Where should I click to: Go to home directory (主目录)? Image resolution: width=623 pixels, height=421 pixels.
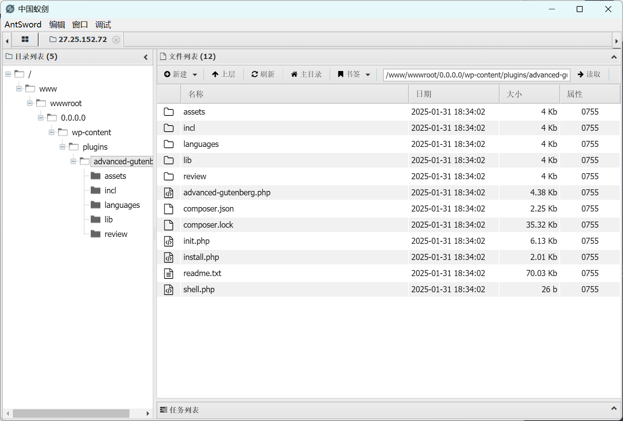306,74
